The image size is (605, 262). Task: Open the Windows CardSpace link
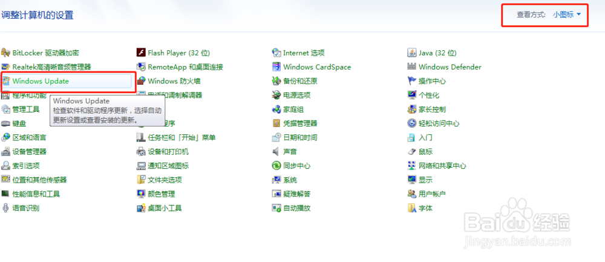[x=317, y=67]
